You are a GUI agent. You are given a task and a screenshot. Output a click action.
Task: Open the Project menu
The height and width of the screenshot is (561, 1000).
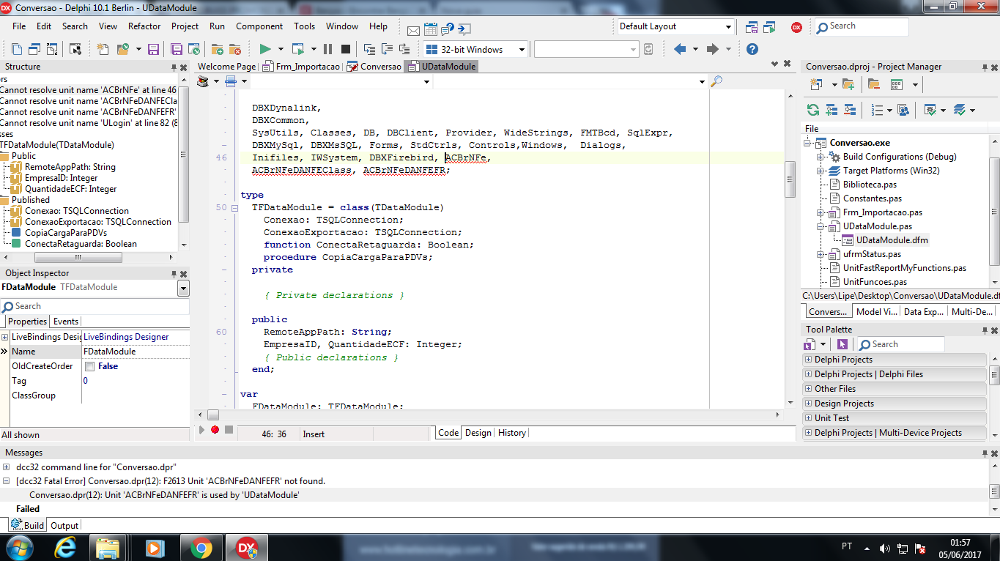point(185,26)
